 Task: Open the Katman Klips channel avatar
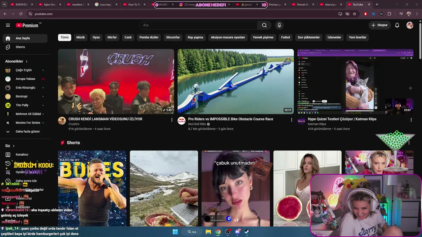point(301,120)
